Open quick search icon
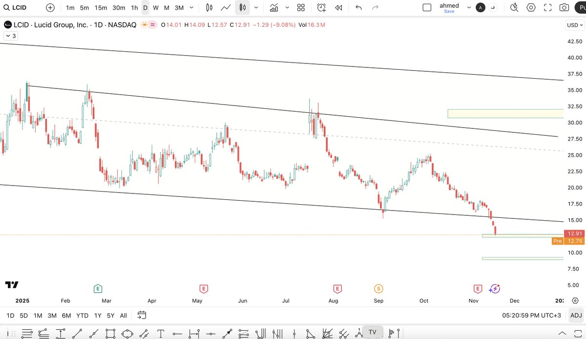The image size is (586, 339). tap(514, 7)
